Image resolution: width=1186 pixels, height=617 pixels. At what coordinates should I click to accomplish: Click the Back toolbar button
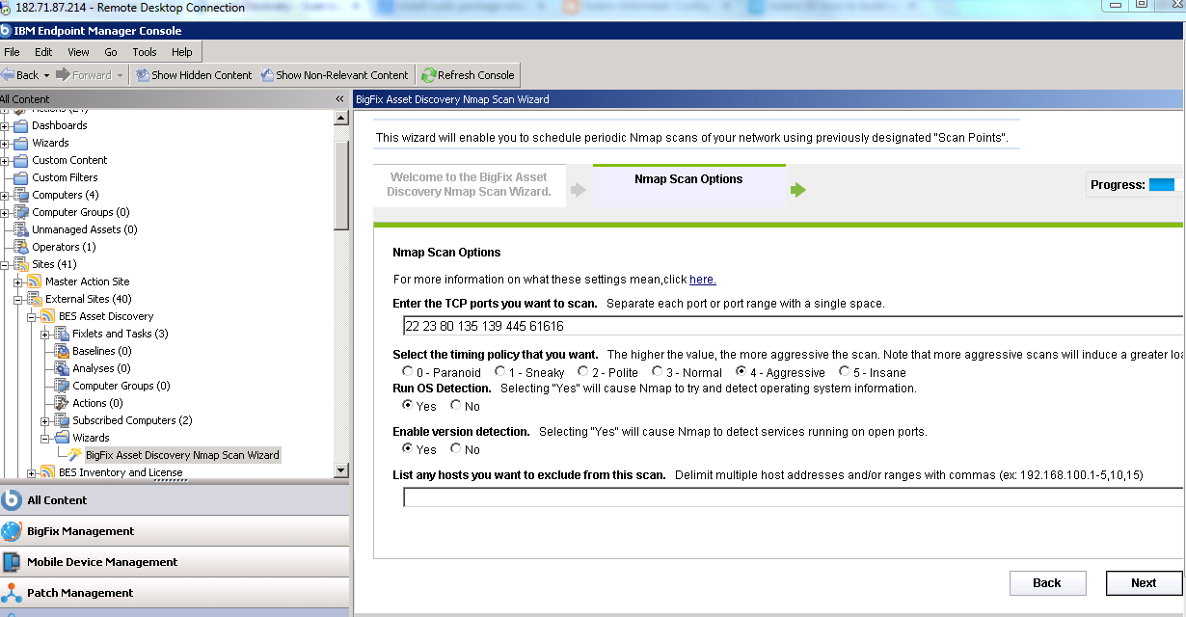pos(20,75)
